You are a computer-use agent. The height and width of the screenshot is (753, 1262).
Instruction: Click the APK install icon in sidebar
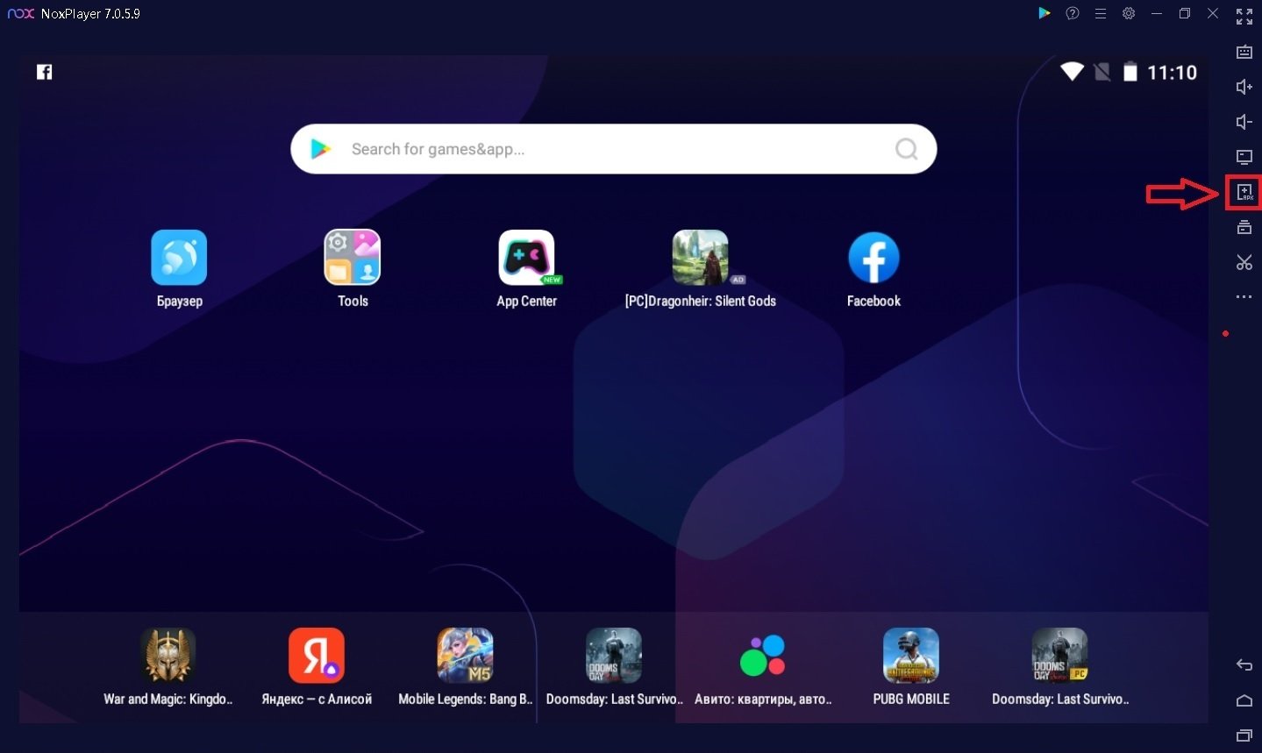tap(1244, 193)
